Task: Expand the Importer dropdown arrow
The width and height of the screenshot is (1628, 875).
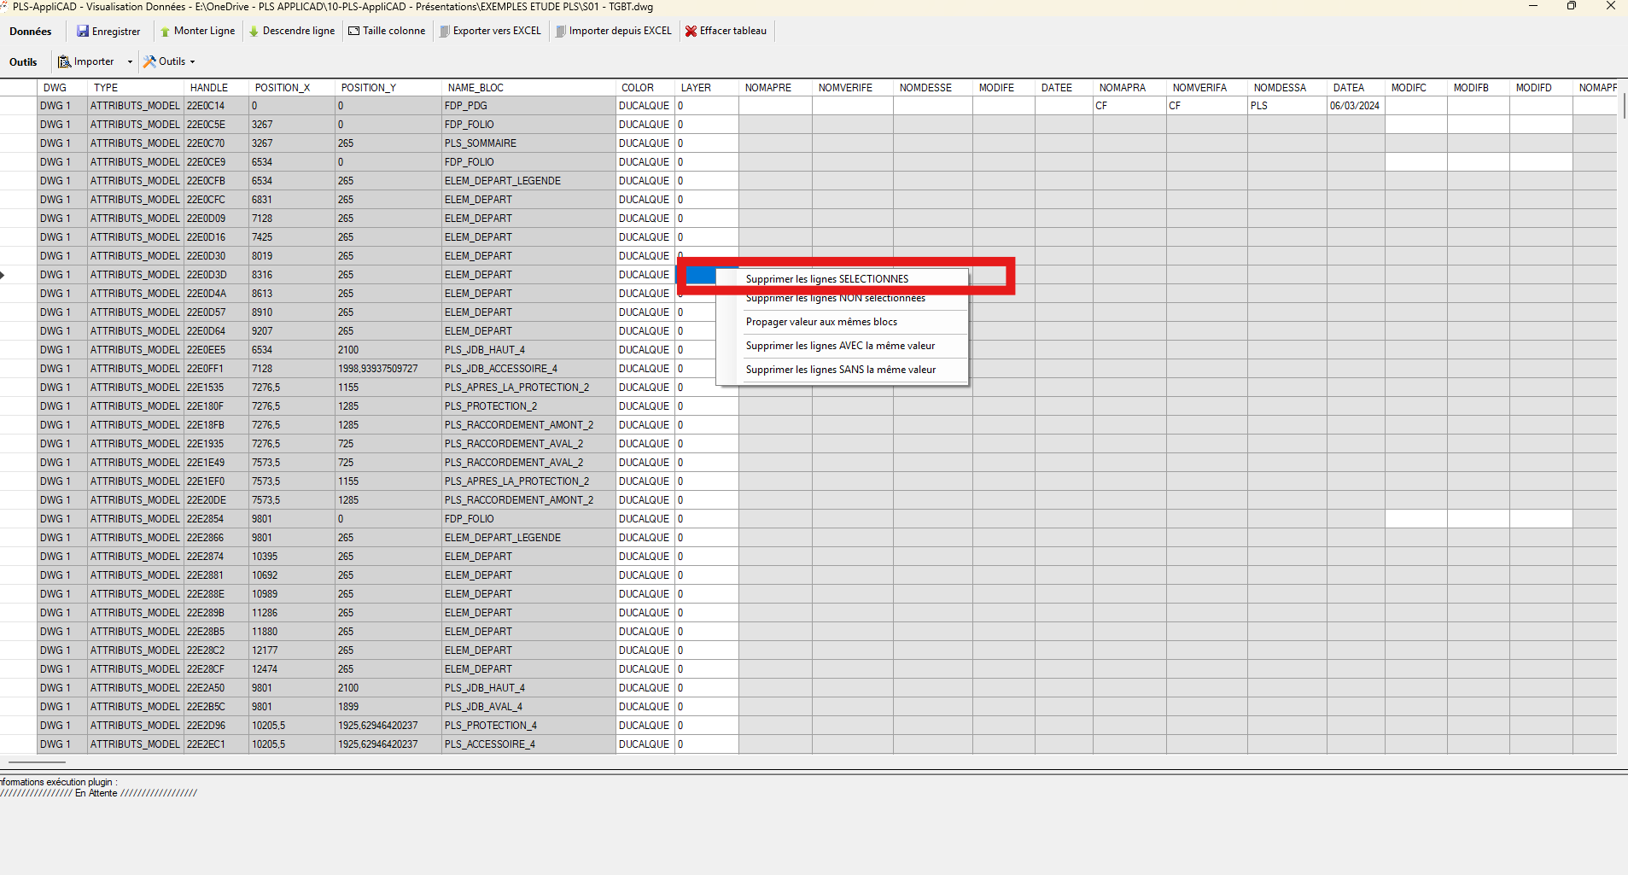Action: pos(130,61)
